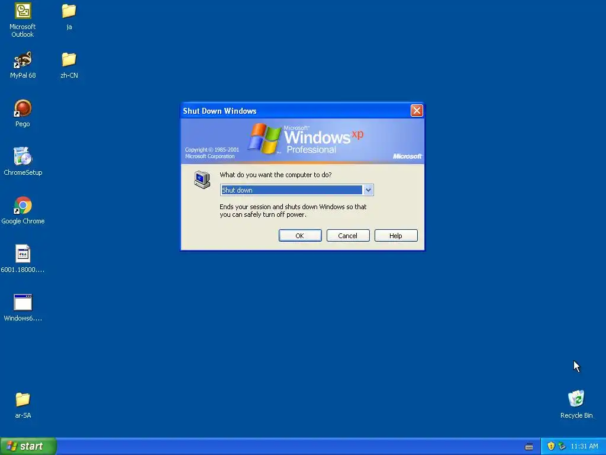The image size is (606, 455).
Task: Close the Shut Down Windows dialog
Action: (x=417, y=111)
